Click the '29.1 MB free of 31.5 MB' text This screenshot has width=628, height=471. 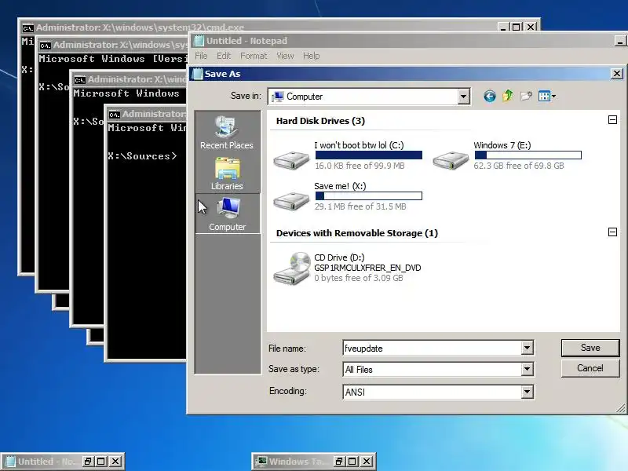click(x=360, y=206)
